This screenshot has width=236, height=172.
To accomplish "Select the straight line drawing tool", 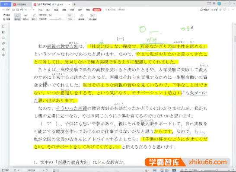I will coord(26,17).
